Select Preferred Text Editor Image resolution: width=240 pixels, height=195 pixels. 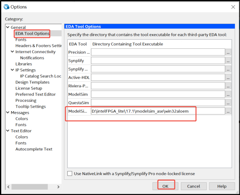pos(36,94)
